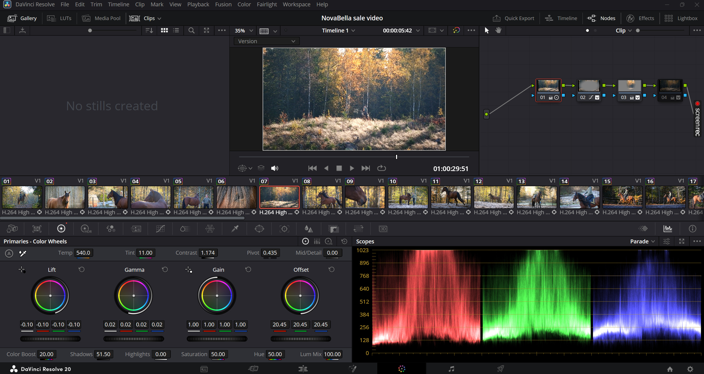Toggle the LUTs panel
The height and width of the screenshot is (374, 704).
[59, 18]
